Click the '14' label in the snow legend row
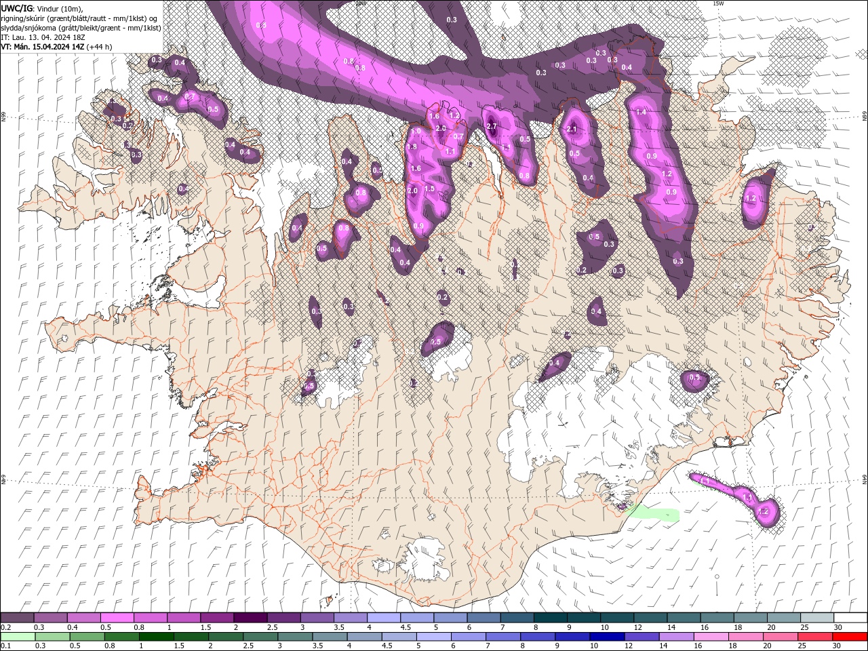Screen dimensions: 868x651 pyautogui.click(x=671, y=627)
